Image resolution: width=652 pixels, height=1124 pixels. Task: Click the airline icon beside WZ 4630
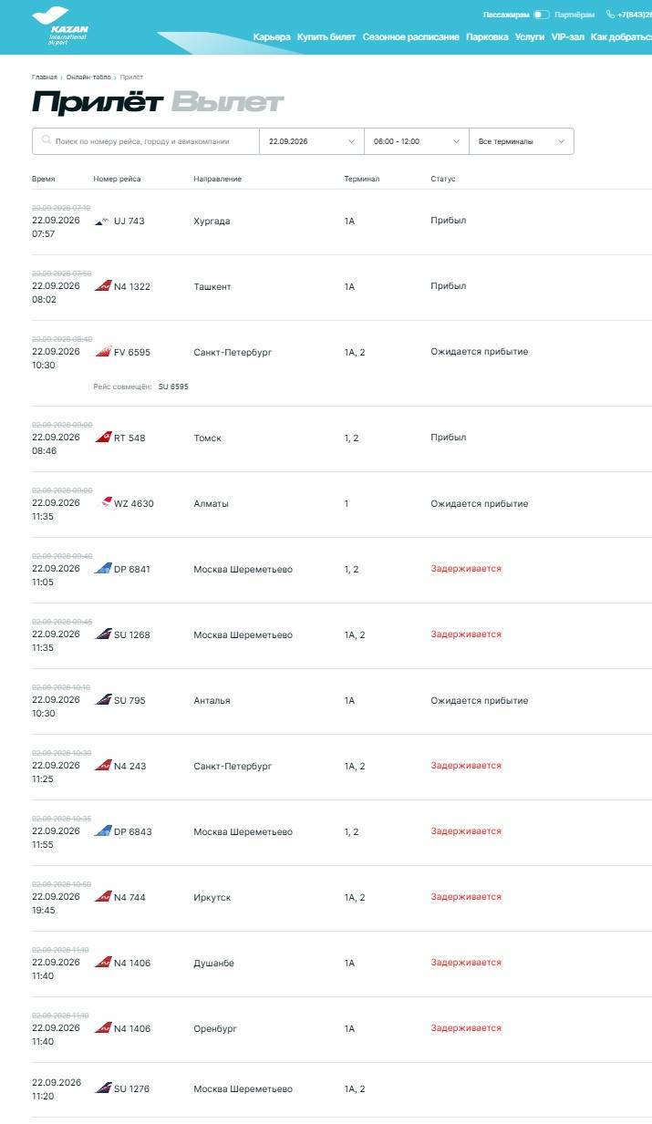(x=106, y=503)
